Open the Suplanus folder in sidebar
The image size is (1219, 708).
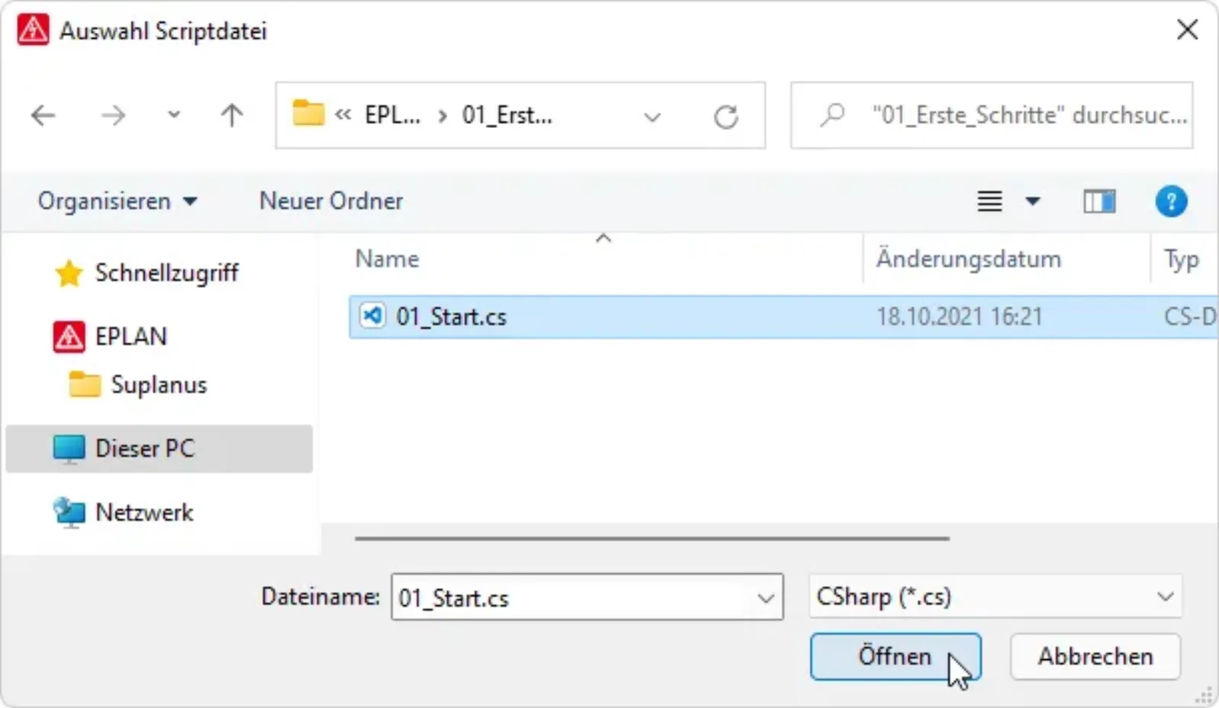(x=158, y=384)
